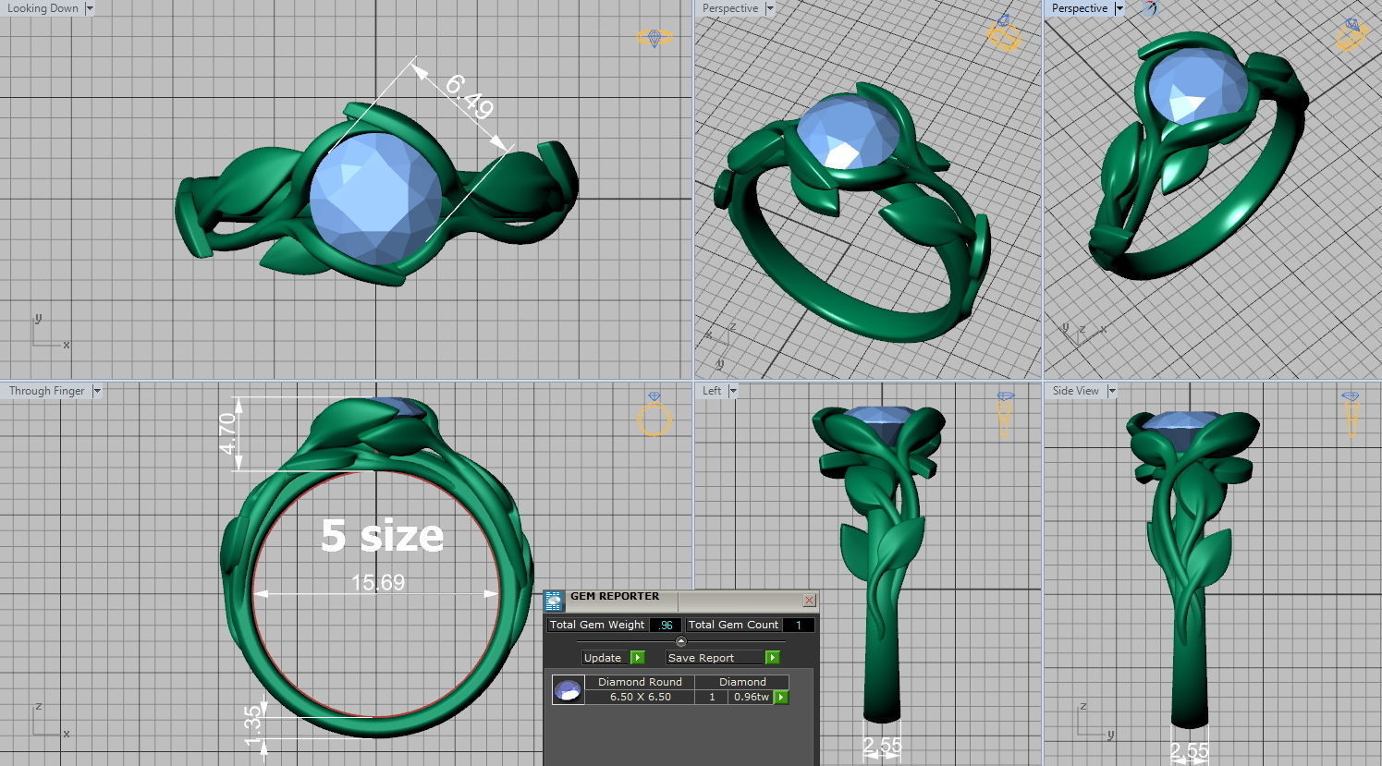Click the rotate icon beside right Perspective title
Image resolution: width=1382 pixels, height=766 pixels.
[x=1149, y=8]
